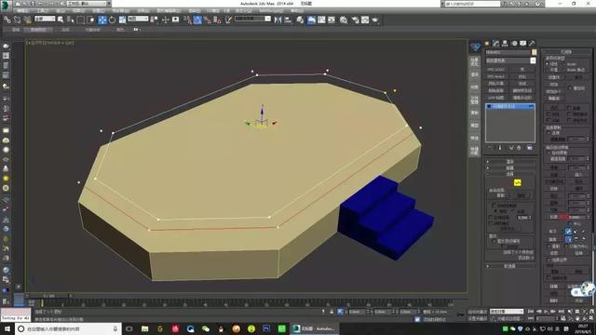Switch to the Utilities command panel tab
Image resolution: width=596 pixels, height=335 pixels.
pos(532,44)
